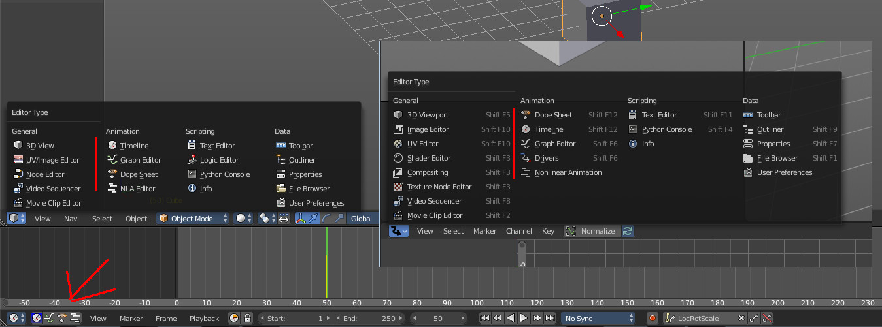This screenshot has width=882, height=327.
Task: Open the pivot point dropdown
Action: 267,219
